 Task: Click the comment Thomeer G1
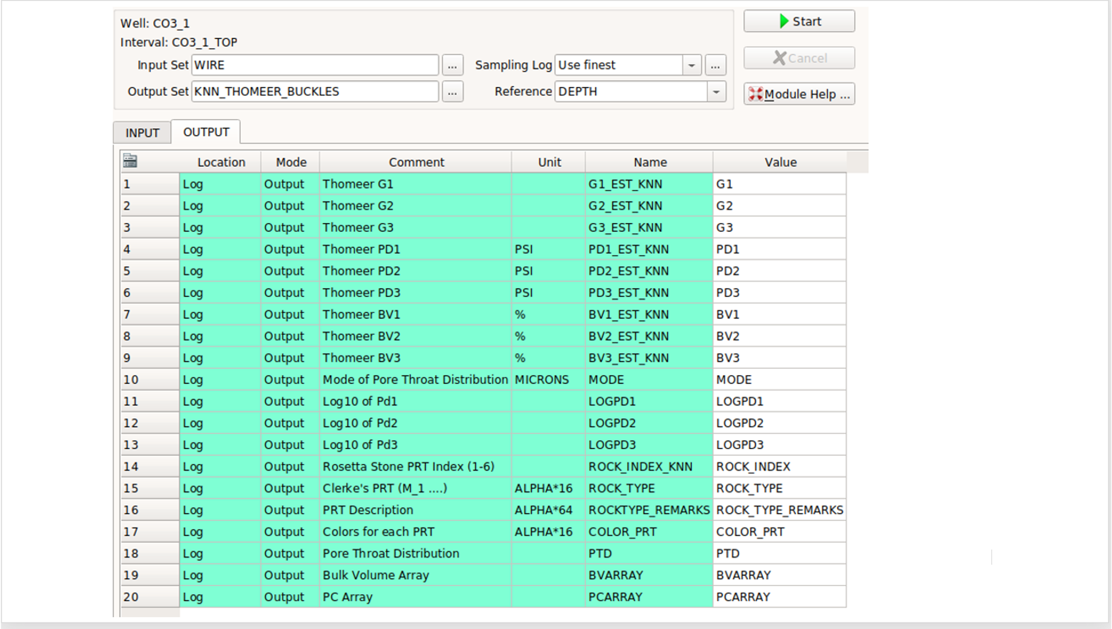pos(415,184)
